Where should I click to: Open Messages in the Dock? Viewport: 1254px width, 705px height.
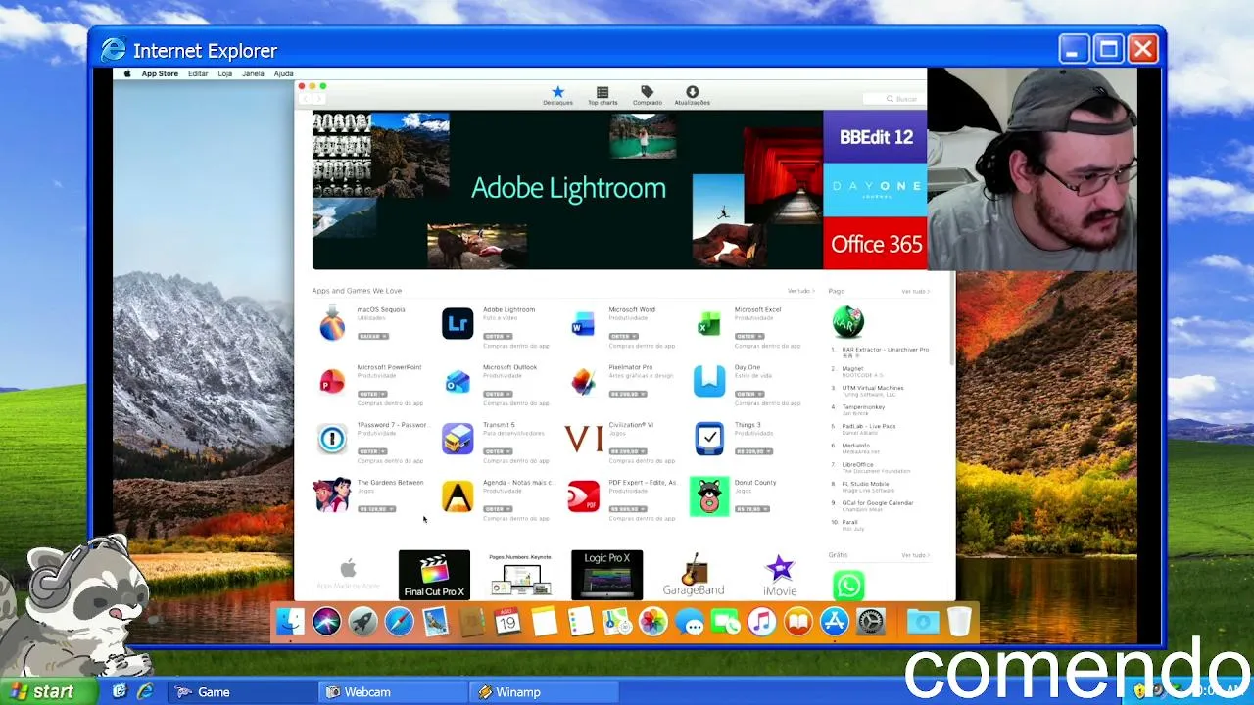pyautogui.click(x=690, y=621)
